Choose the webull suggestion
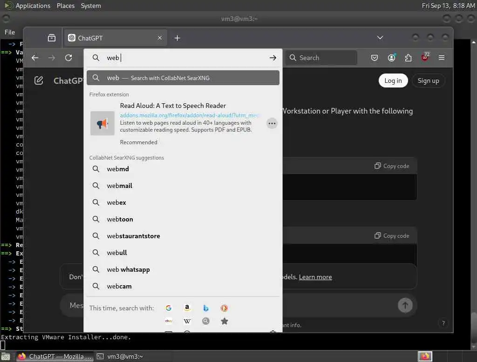The image size is (477, 362). 183,253
